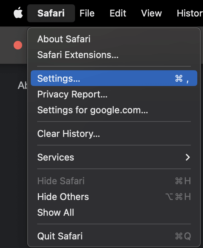Open the File menu
This screenshot has height=248, width=203.
tap(87, 13)
